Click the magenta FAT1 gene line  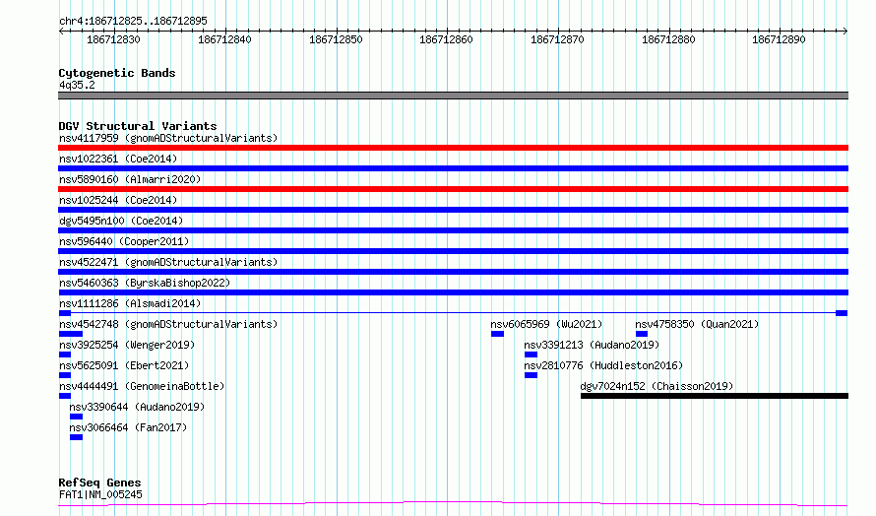coord(453,504)
